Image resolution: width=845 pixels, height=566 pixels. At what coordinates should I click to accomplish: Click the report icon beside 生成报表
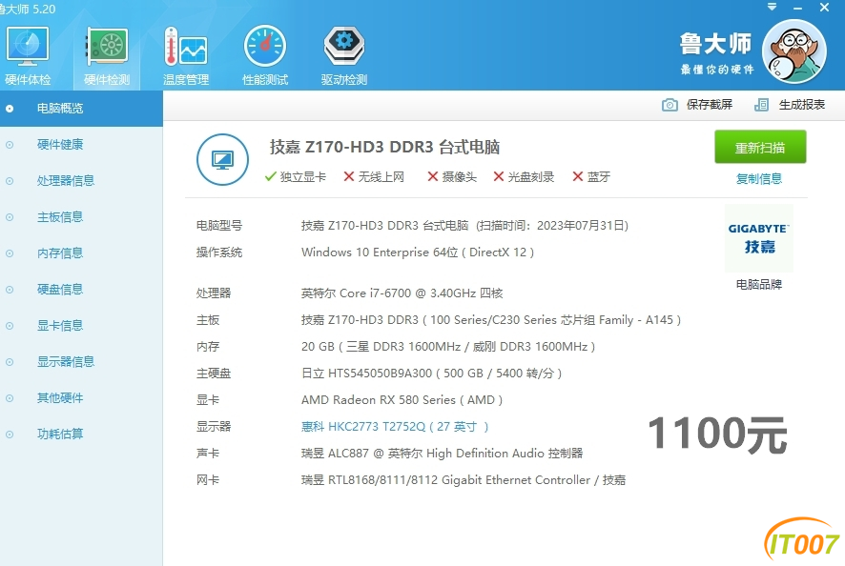tap(761, 105)
